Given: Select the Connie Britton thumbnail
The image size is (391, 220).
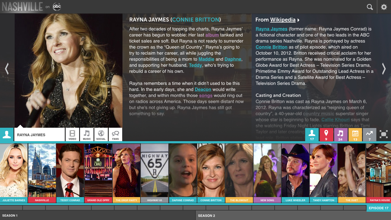Looking at the screenshot, I should 211,173.
